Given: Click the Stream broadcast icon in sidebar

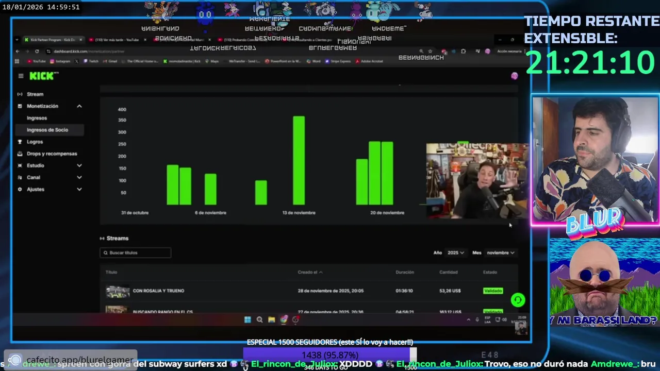Looking at the screenshot, I should click(x=20, y=94).
